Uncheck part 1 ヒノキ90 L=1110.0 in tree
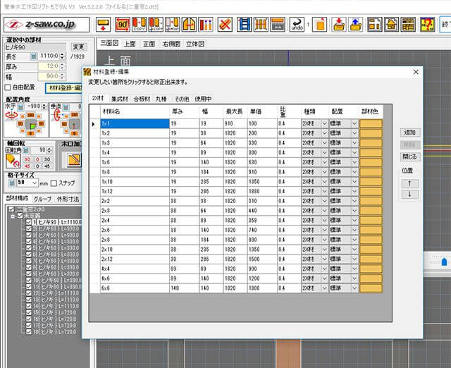This screenshot has width=451, height=368. [x=28, y=222]
